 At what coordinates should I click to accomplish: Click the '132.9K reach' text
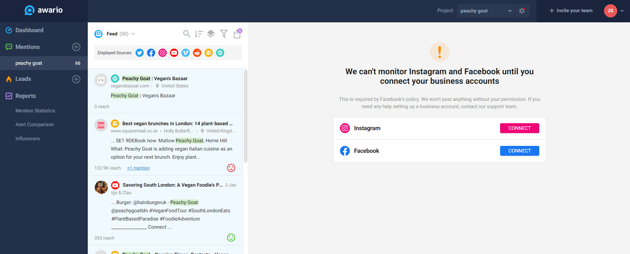(108, 168)
